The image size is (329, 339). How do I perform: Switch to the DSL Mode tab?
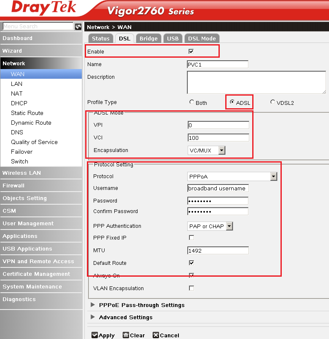click(x=202, y=38)
